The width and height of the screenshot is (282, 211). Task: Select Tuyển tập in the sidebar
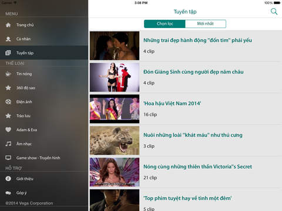pyautogui.click(x=44, y=53)
